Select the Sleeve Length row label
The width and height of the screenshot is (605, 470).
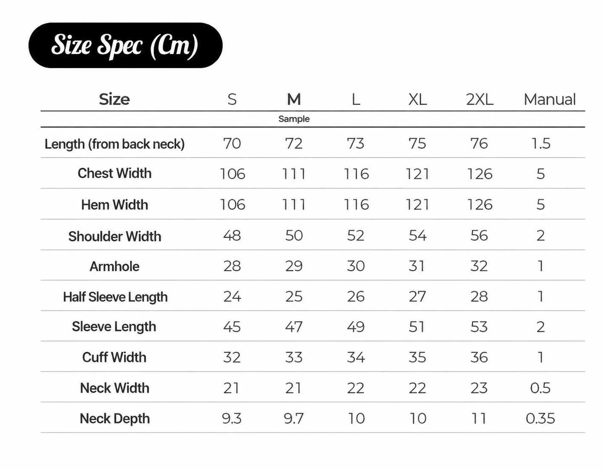tap(114, 327)
